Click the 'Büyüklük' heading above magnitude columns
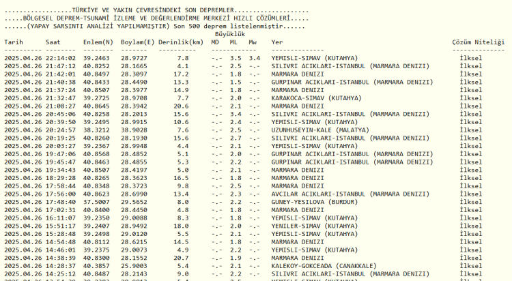 229,33
